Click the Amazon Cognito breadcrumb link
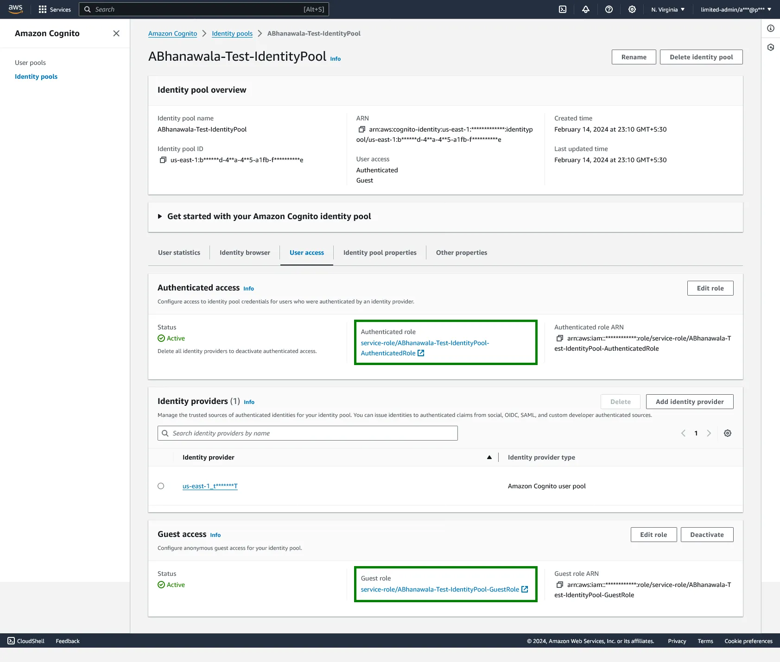The width and height of the screenshot is (780, 662). coord(172,33)
